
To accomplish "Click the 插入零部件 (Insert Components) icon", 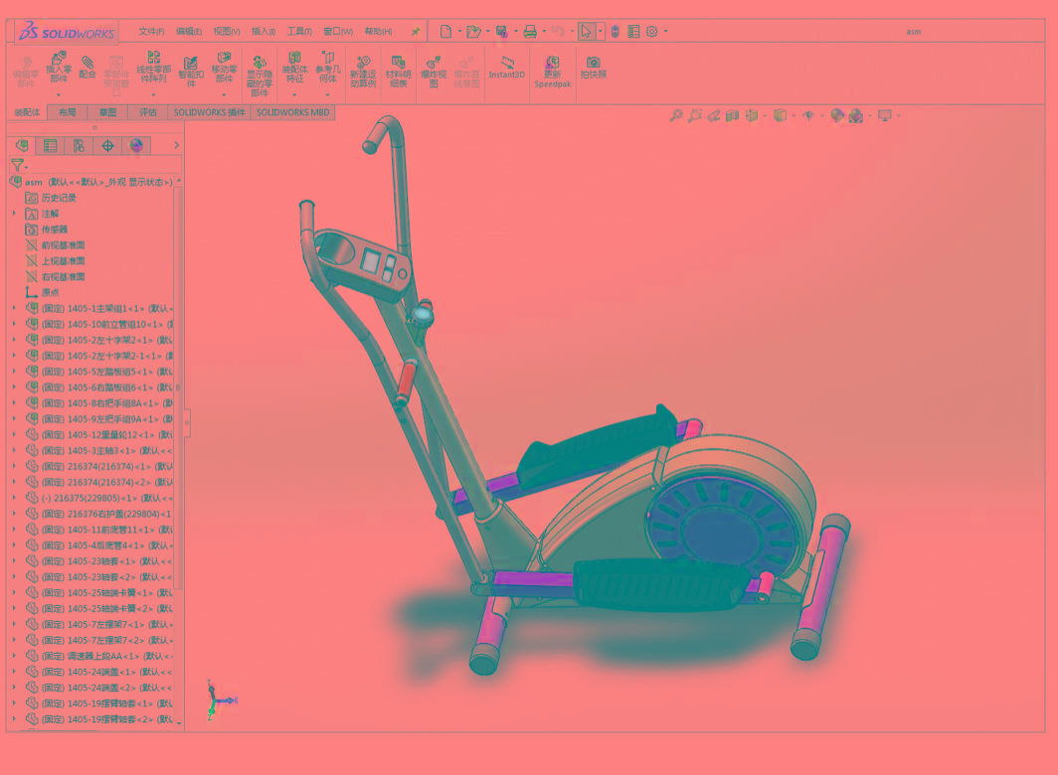I will tap(59, 67).
